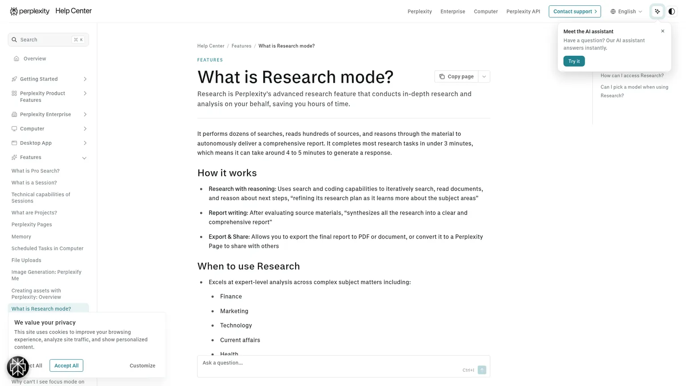Screen dimensions: 686x386
Task: Open the Copy page dropdown arrow
Action: (x=484, y=76)
